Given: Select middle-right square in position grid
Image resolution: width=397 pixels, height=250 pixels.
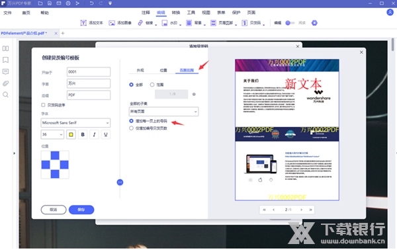Looking at the screenshot, I should pos(64,165).
